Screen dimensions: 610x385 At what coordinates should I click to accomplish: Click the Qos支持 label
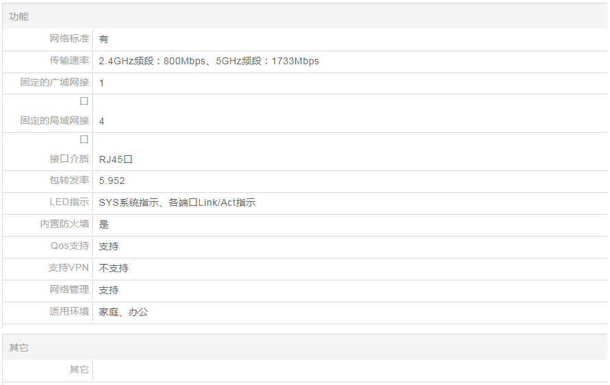click(x=70, y=246)
